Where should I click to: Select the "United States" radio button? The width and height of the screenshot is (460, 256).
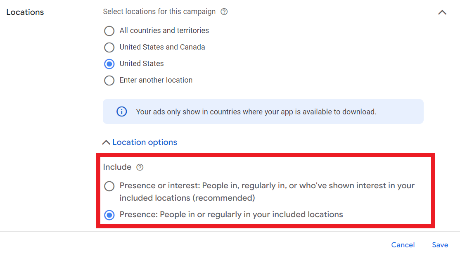pyautogui.click(x=109, y=64)
